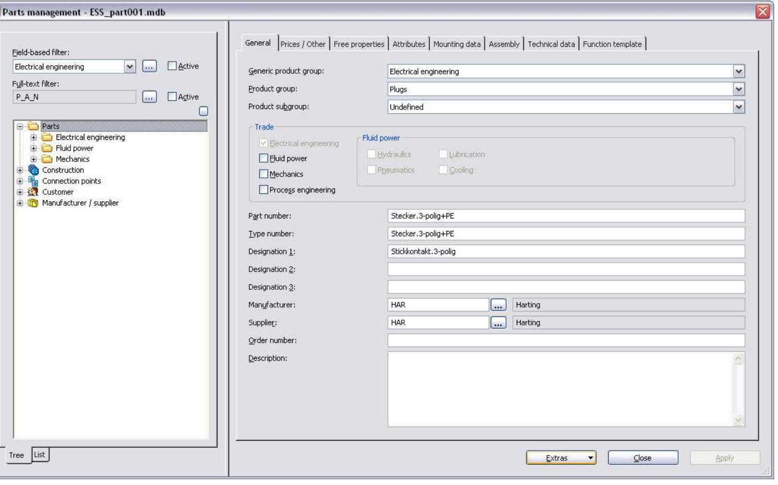This screenshot has height=485, width=778.
Task: Open the Manufacturer browse (...) icon
Action: (499, 304)
